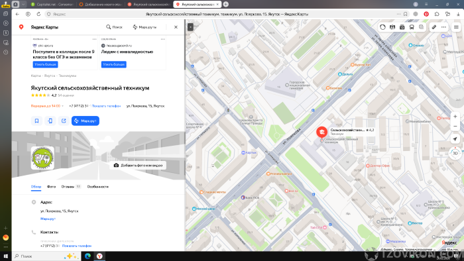Expand the Перерыв до 14:00 working hours
Image resolution: width=464 pixels, height=261 pixels.
[47, 106]
